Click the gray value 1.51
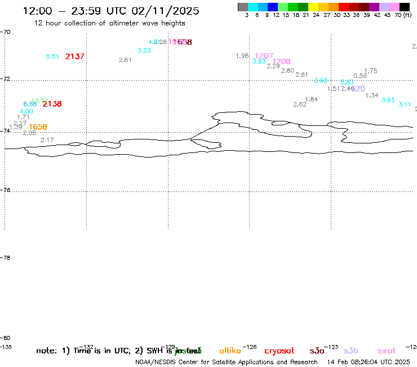This screenshot has width=417, height=367. click(x=333, y=89)
